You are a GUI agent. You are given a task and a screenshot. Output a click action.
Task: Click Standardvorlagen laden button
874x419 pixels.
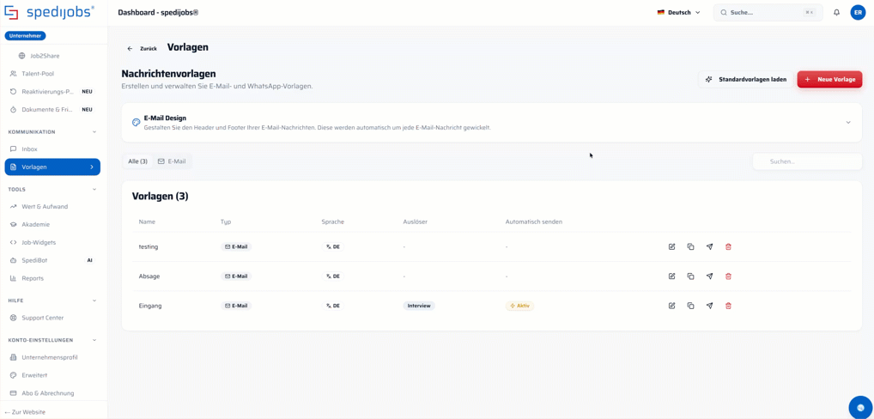746,80
